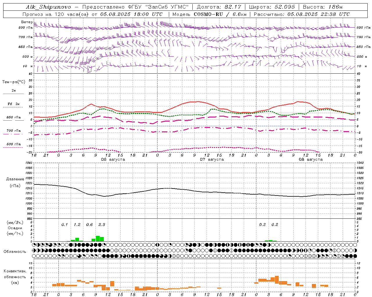Click the Конвективн. panel label
Image resolution: width=372 pixels, height=297 pixels.
[15, 271]
